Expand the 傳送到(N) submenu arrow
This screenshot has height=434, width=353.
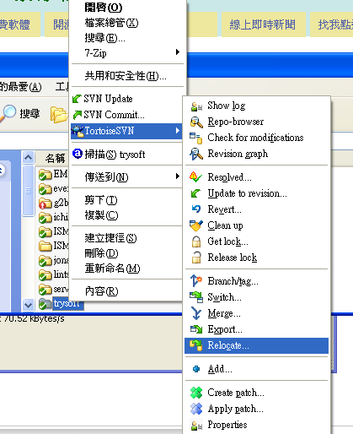[x=177, y=176]
